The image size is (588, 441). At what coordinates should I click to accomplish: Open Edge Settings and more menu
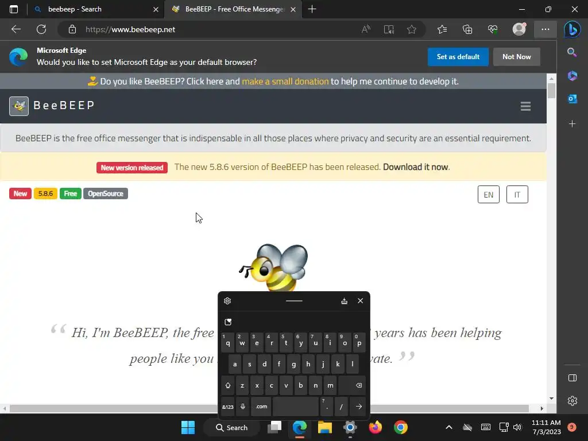(546, 29)
